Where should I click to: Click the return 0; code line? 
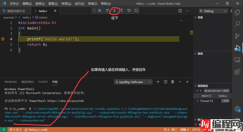click(x=37, y=44)
